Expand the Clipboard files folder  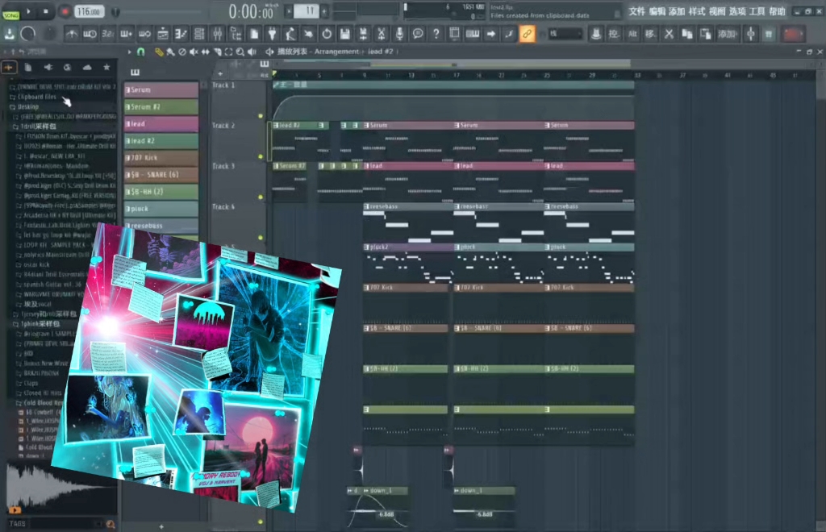38,96
